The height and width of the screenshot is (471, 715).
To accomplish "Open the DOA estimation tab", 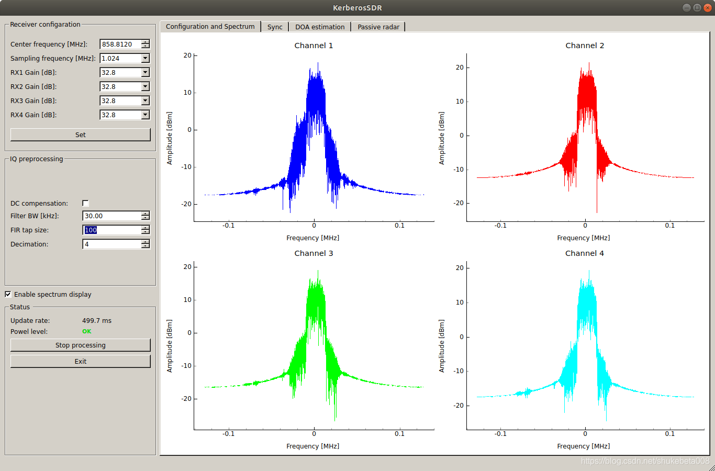I will tap(320, 27).
